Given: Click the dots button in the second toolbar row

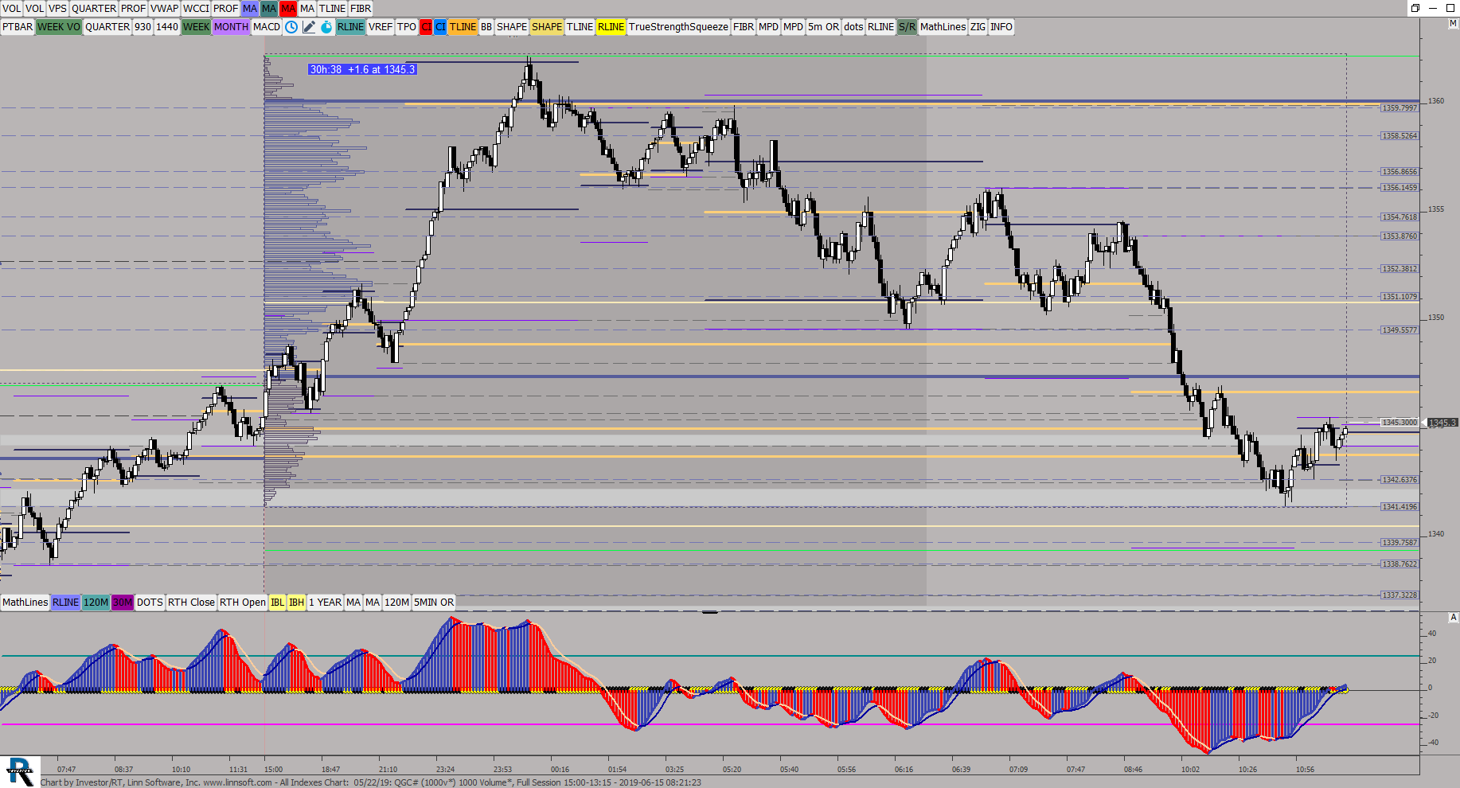Looking at the screenshot, I should pyautogui.click(x=853, y=27).
